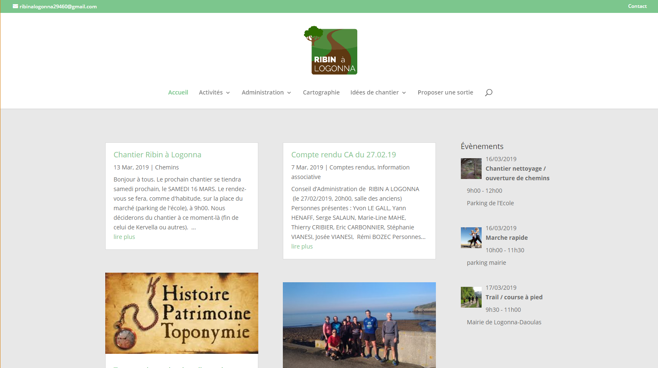Click the 17/03/2019 event date

[501, 288]
